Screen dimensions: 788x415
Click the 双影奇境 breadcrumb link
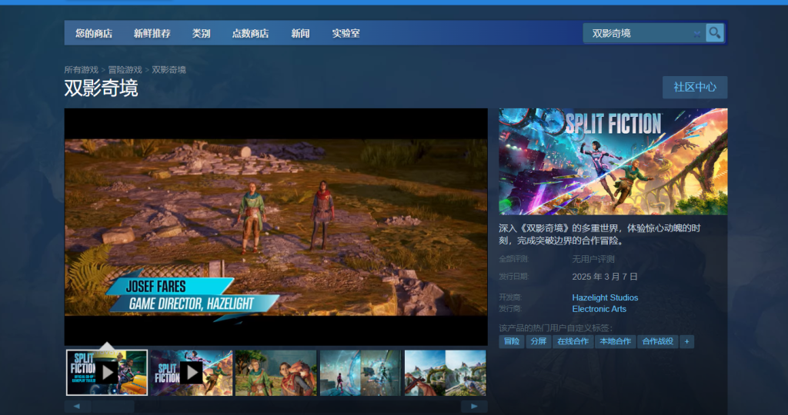pos(169,70)
